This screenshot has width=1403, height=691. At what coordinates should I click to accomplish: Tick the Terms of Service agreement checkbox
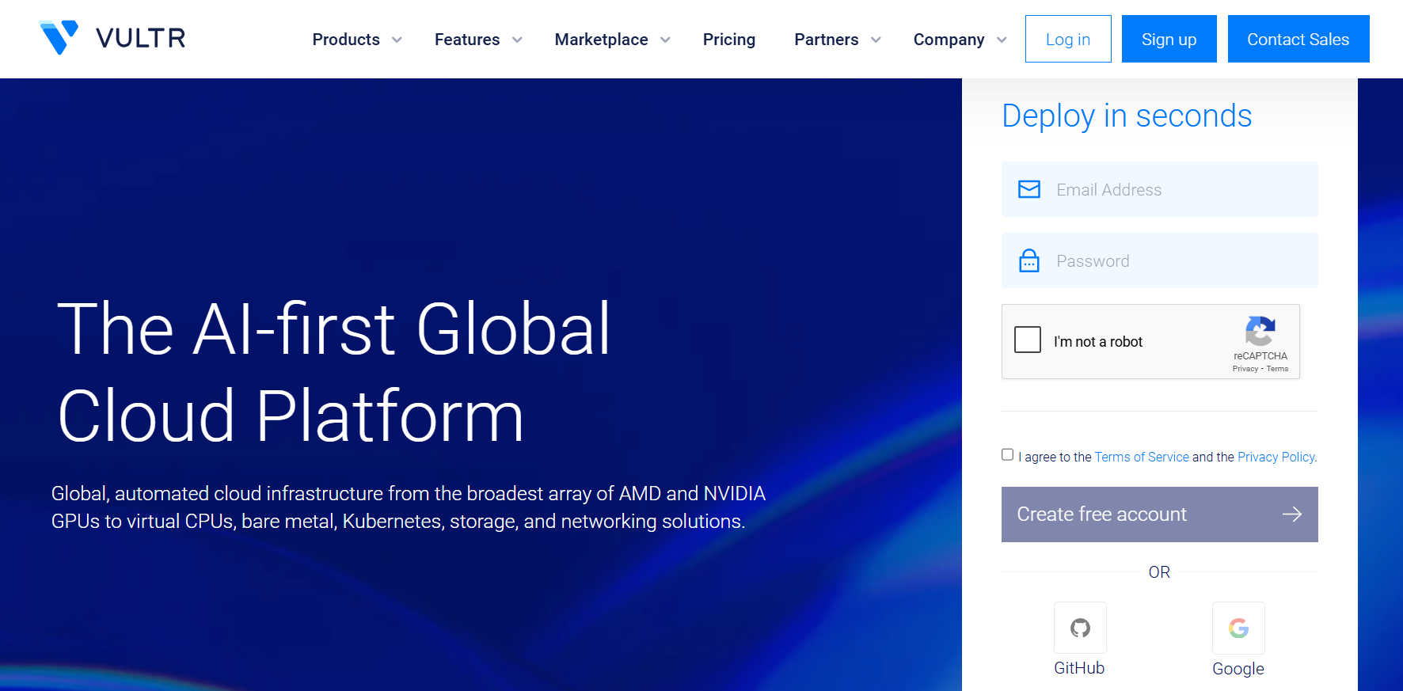1007,454
